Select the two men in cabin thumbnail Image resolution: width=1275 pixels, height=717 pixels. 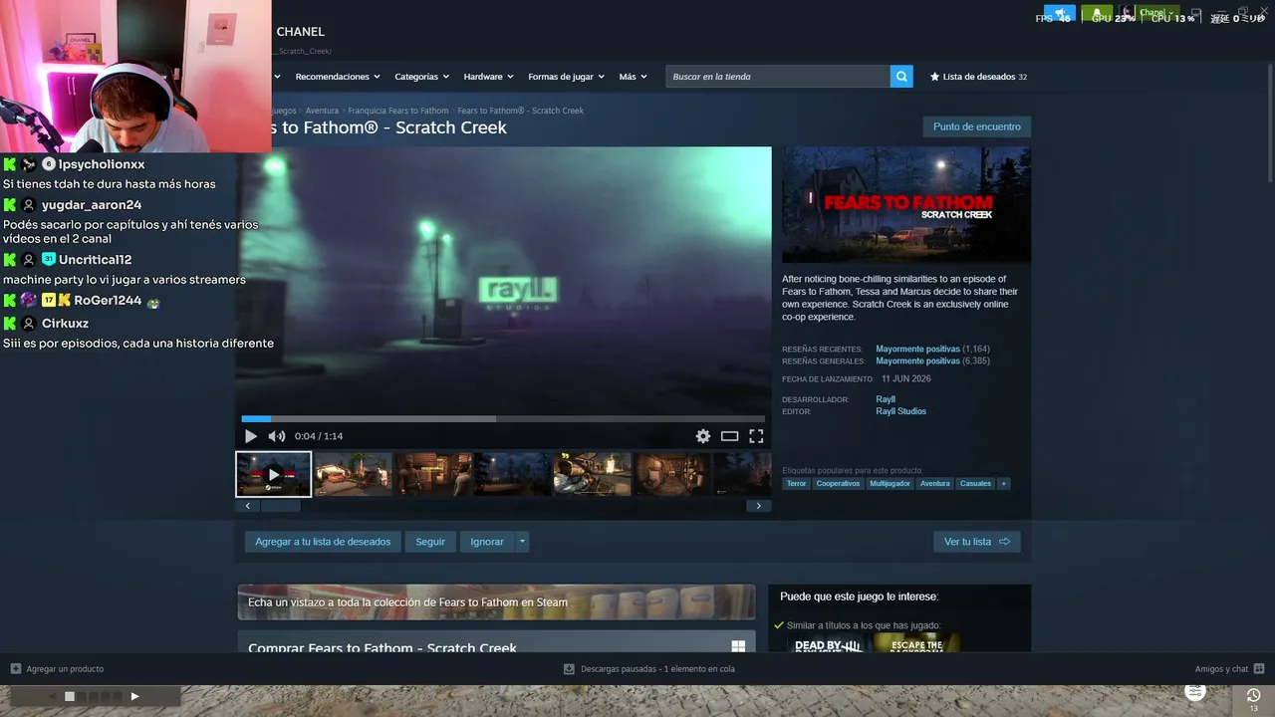(434, 474)
